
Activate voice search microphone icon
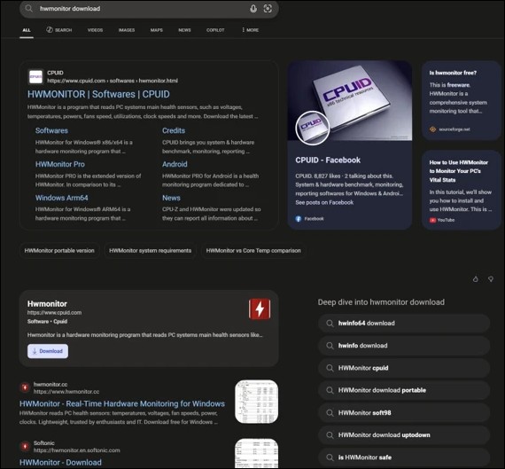click(253, 9)
